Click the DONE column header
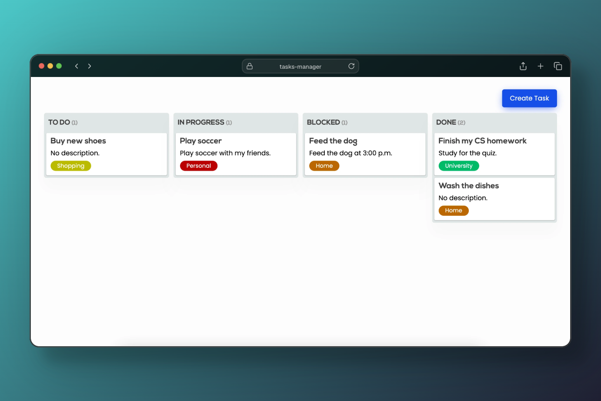 [x=446, y=123]
